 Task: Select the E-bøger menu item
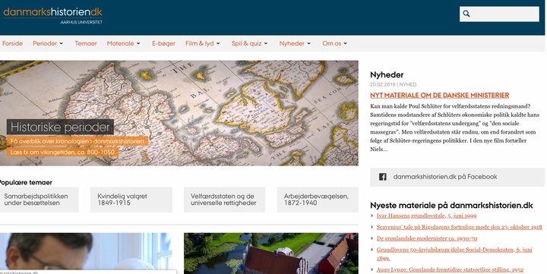[x=163, y=43]
